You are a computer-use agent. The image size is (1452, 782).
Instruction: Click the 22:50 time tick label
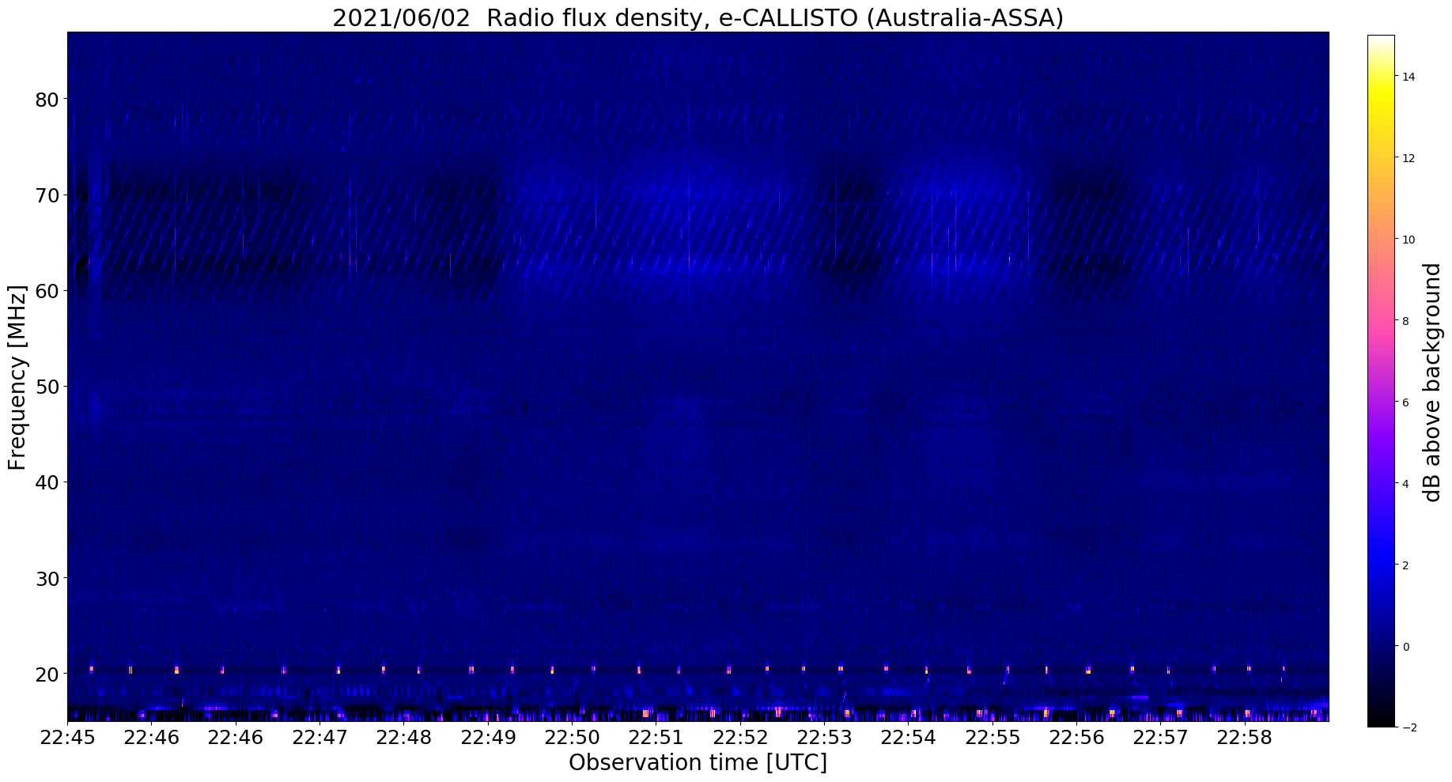(x=572, y=739)
